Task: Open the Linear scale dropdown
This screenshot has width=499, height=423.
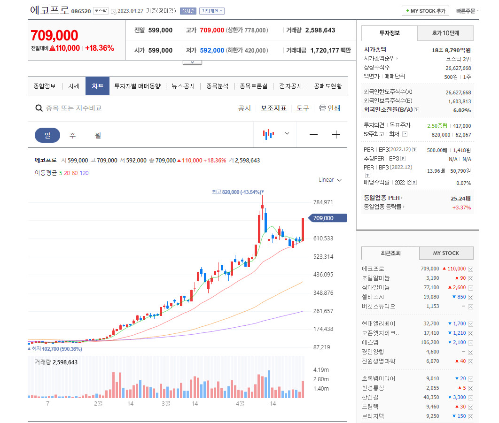Action: coord(330,180)
